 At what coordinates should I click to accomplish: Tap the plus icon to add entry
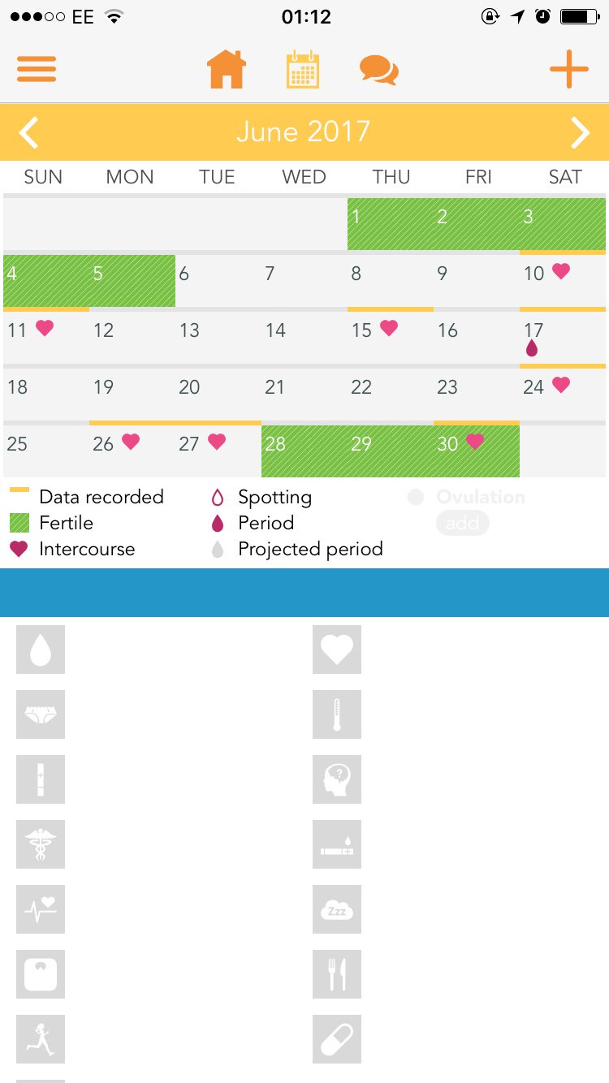click(568, 70)
